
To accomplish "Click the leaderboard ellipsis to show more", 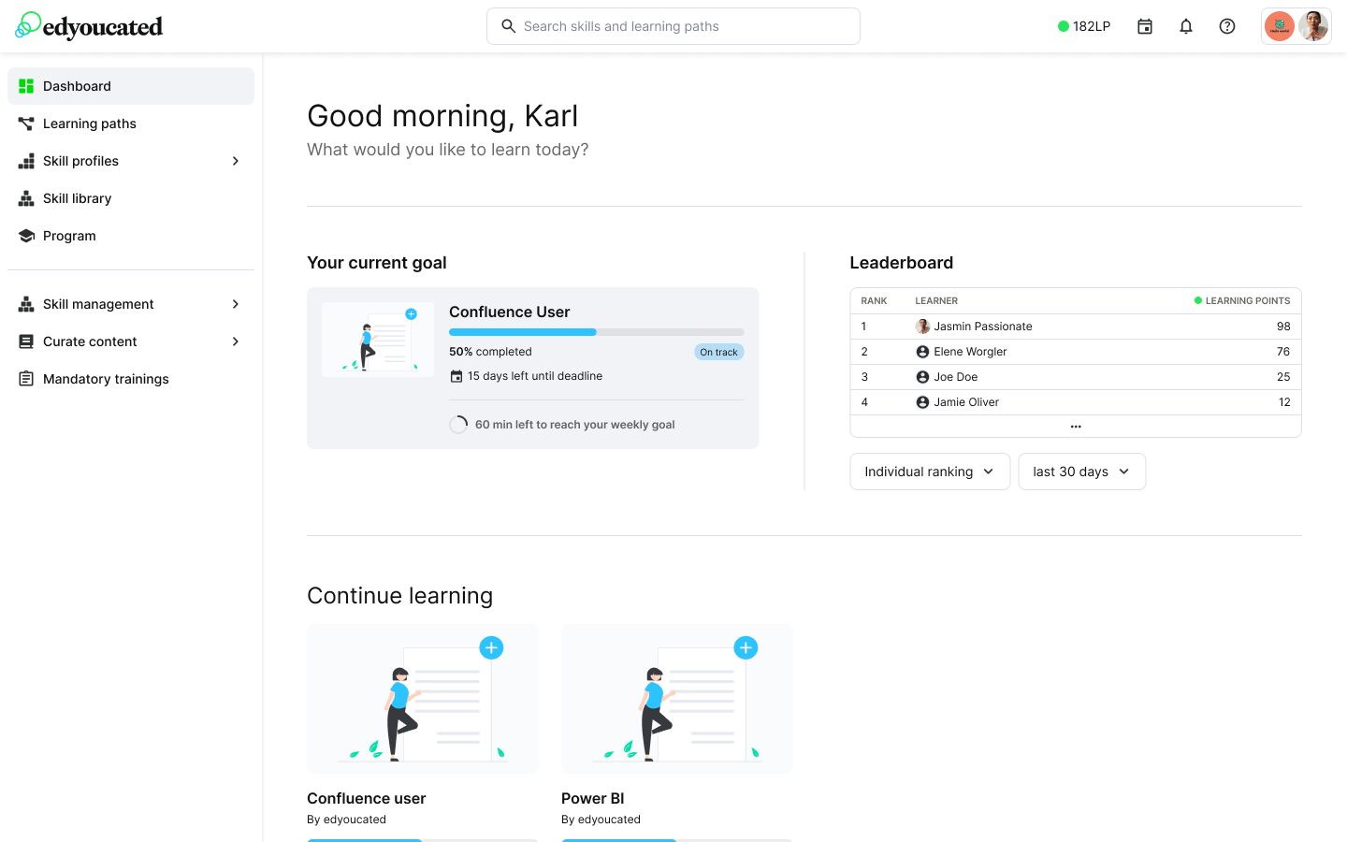I will pos(1076,427).
